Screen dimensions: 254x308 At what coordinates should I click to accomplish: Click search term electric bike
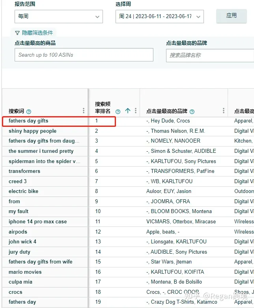(x=23, y=191)
